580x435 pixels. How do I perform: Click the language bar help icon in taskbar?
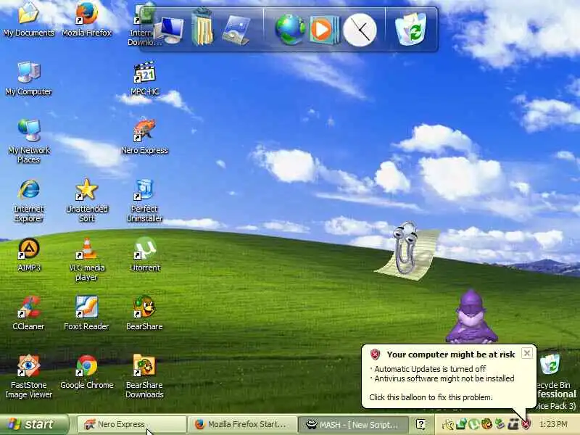(420, 424)
